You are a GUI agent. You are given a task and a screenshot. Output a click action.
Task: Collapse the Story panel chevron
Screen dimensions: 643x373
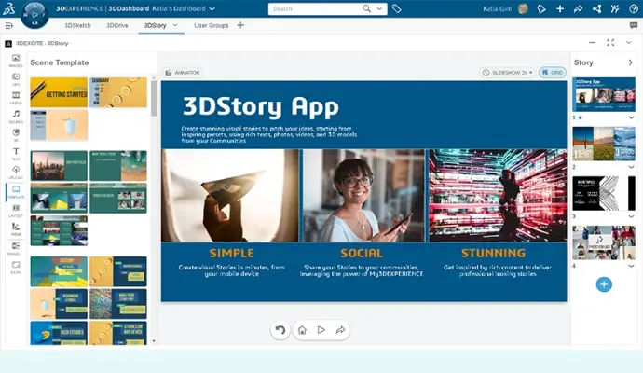[630, 62]
